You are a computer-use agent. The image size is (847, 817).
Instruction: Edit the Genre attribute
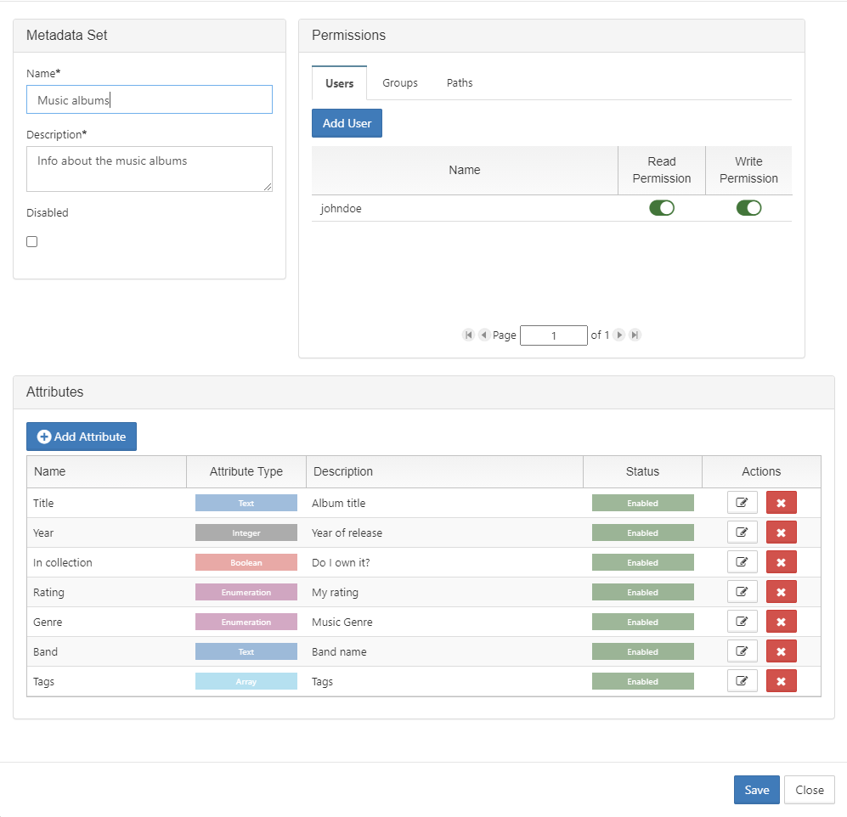tap(743, 622)
